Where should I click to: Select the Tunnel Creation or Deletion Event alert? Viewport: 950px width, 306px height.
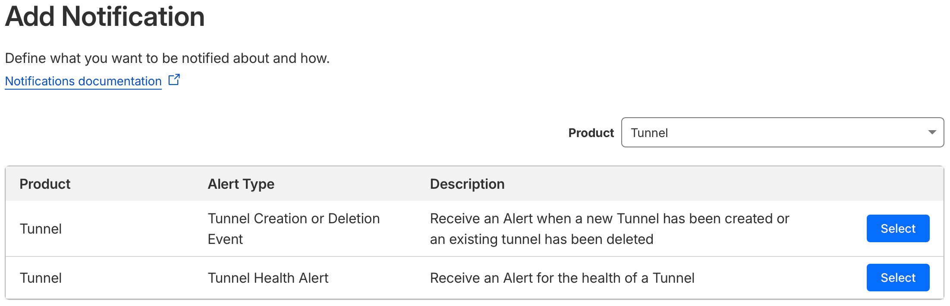(x=897, y=228)
